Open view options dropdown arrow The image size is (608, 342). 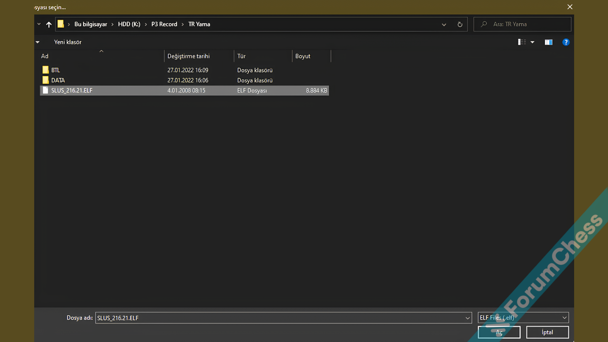tap(533, 42)
